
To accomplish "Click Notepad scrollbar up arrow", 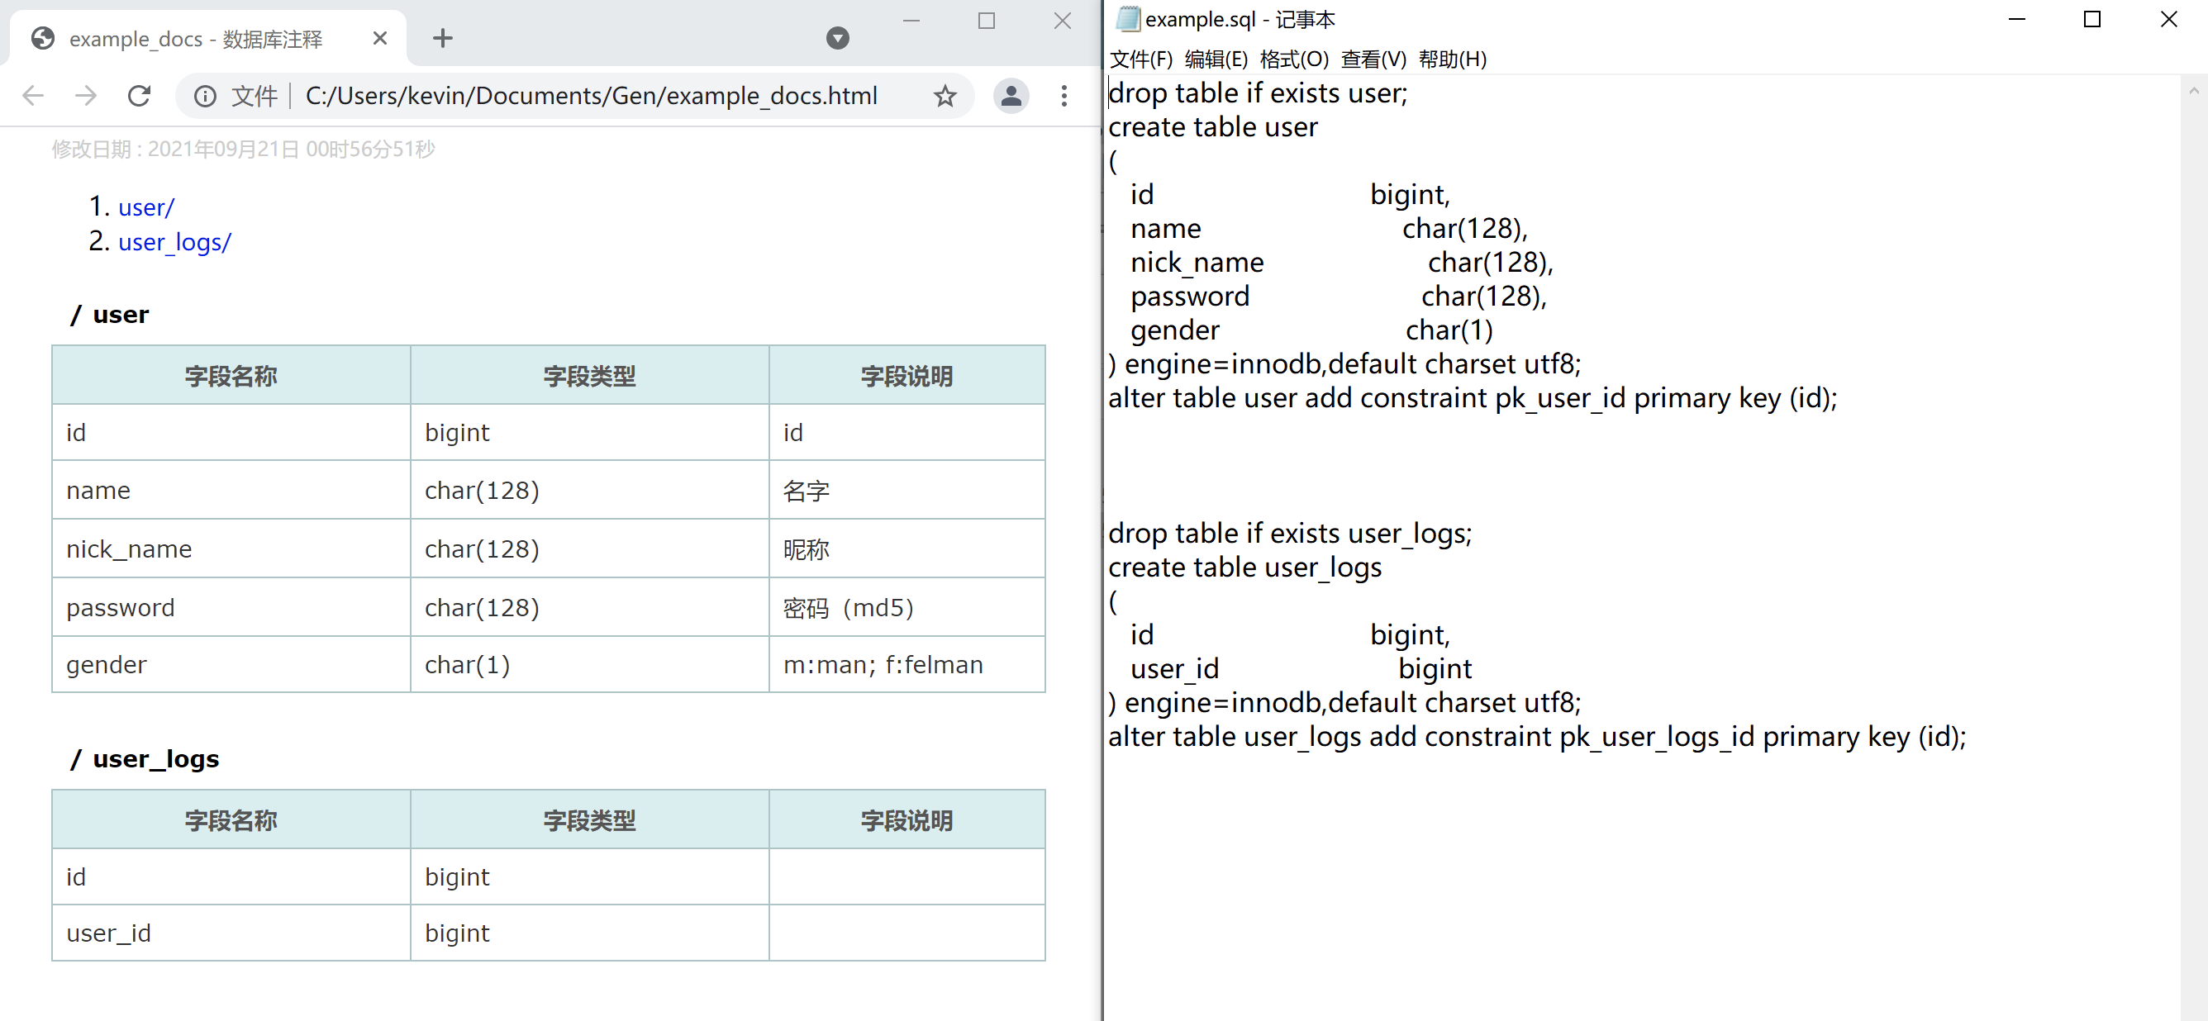I will click(2193, 89).
